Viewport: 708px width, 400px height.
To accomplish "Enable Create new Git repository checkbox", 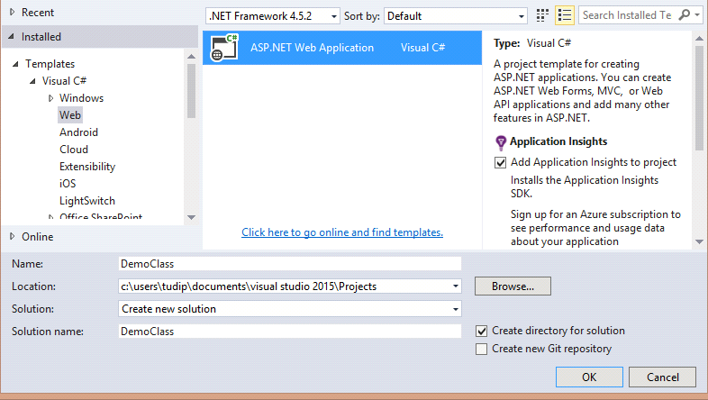I will 481,349.
